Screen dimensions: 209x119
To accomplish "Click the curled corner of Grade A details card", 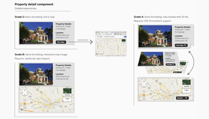I will 192,46.
